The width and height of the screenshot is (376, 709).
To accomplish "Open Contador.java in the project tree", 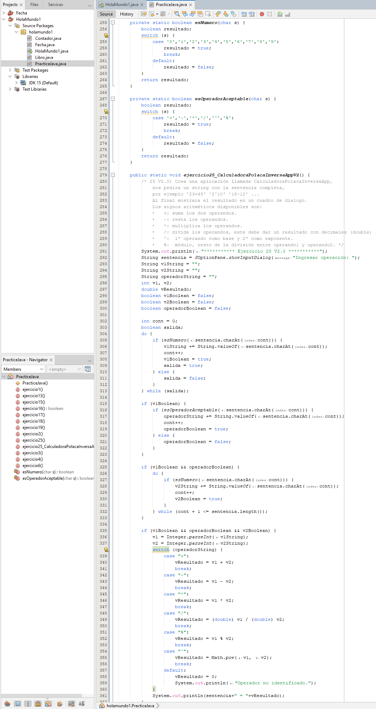I will (x=48, y=38).
